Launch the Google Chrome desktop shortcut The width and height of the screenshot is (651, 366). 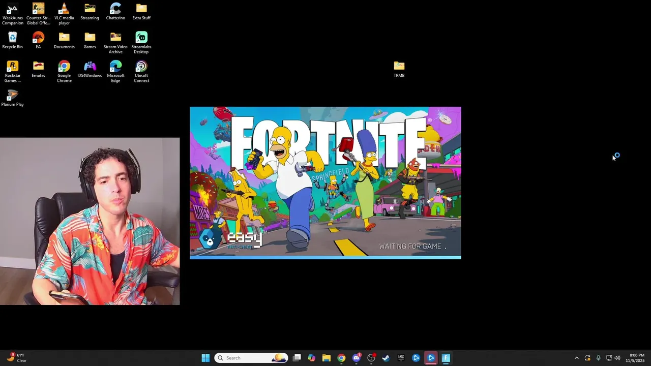pyautogui.click(x=64, y=72)
